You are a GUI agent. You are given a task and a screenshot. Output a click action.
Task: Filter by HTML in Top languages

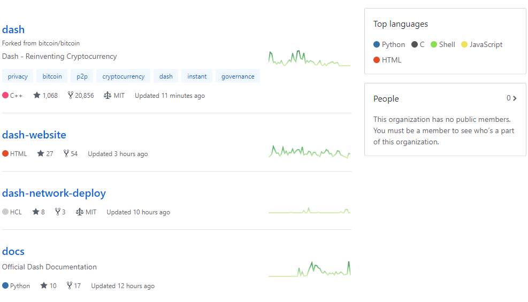pos(387,60)
